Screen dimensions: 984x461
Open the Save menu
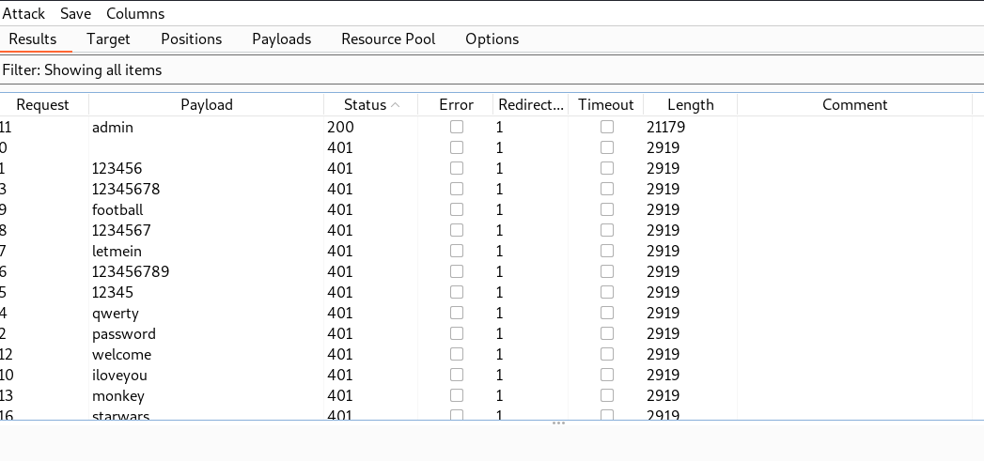pyautogui.click(x=75, y=13)
